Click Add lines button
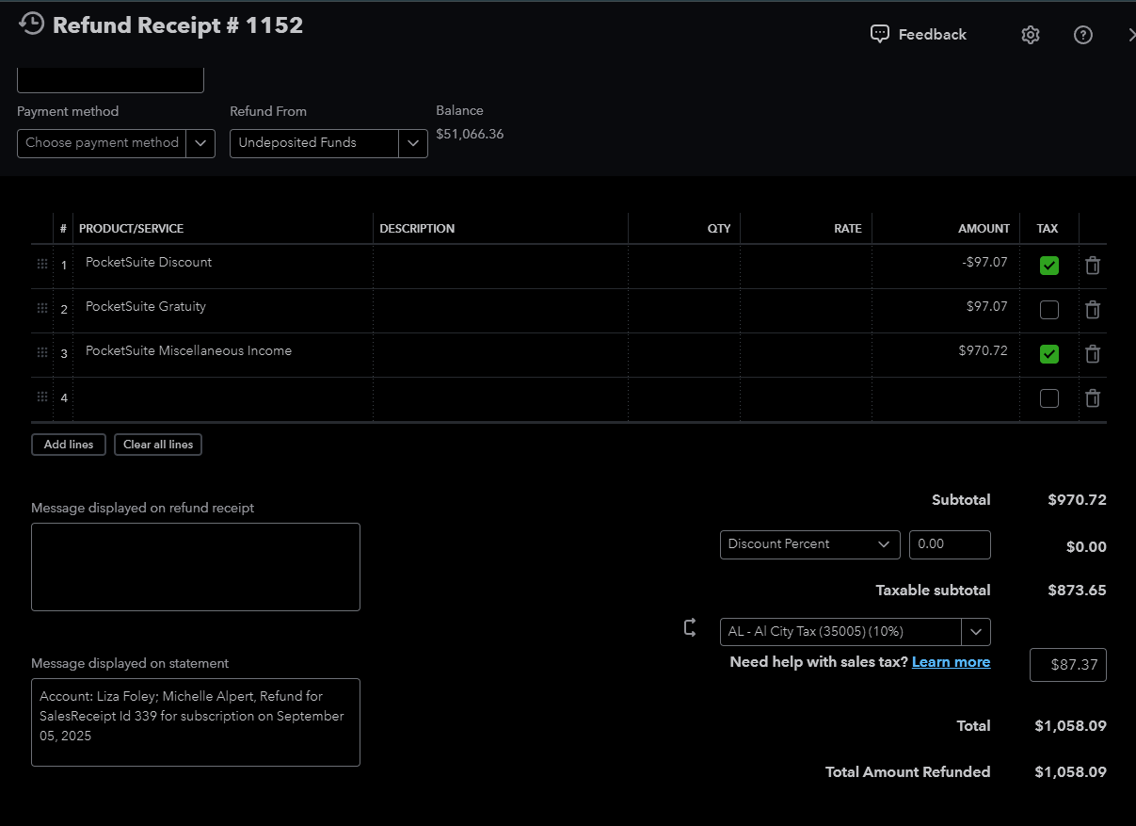Screen dimensions: 1136x826 [x=69, y=445]
